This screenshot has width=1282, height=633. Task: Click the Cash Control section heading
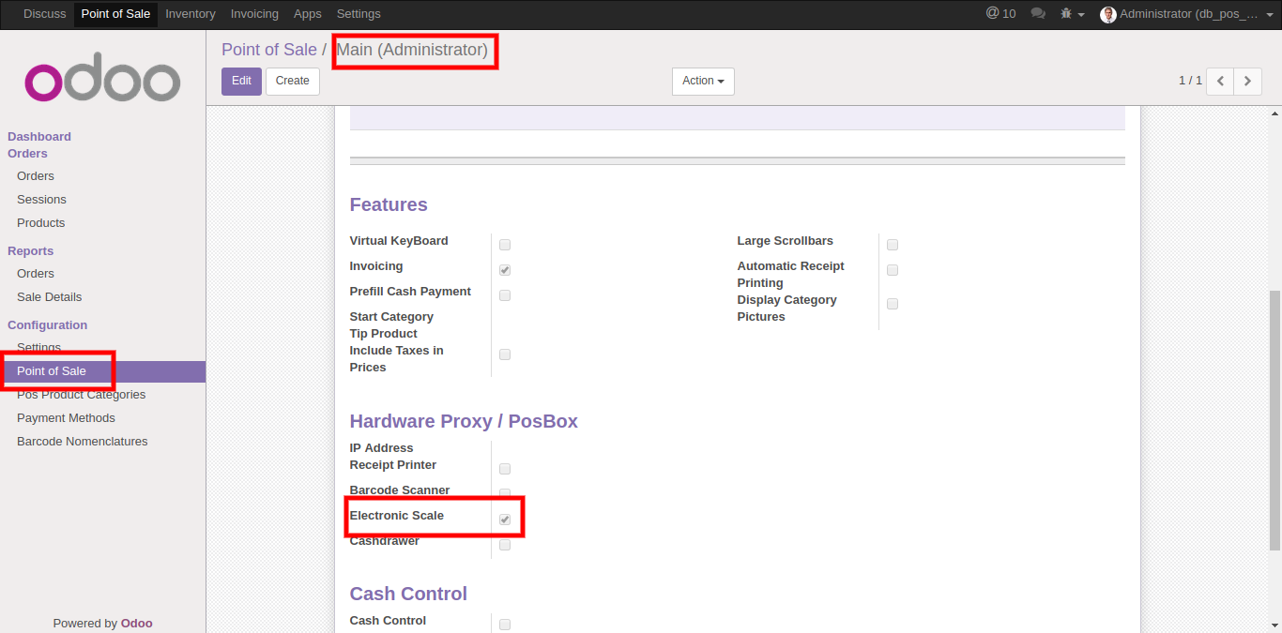coord(408,594)
